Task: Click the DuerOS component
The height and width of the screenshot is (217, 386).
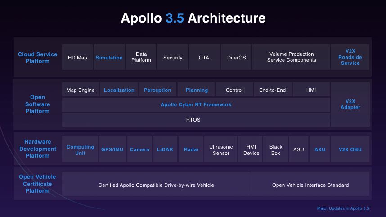Action: (x=236, y=57)
